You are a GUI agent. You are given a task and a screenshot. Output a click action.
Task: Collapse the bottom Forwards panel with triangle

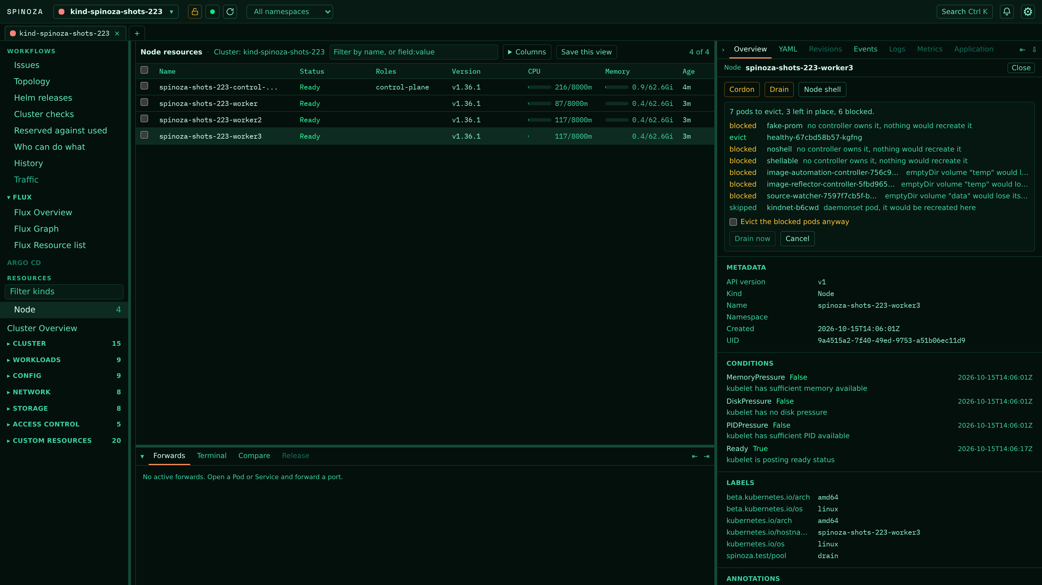point(142,456)
